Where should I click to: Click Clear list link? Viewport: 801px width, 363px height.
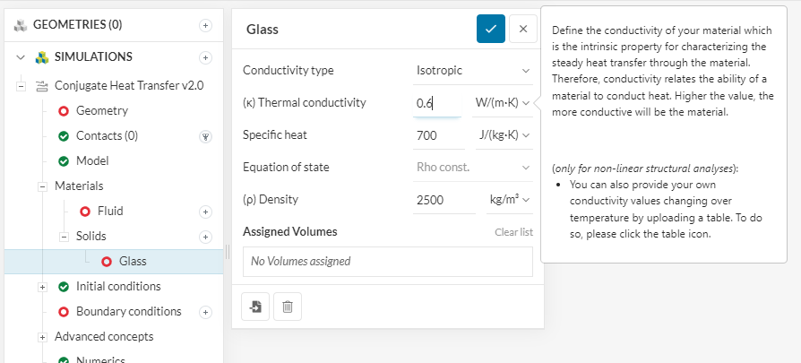click(x=513, y=232)
